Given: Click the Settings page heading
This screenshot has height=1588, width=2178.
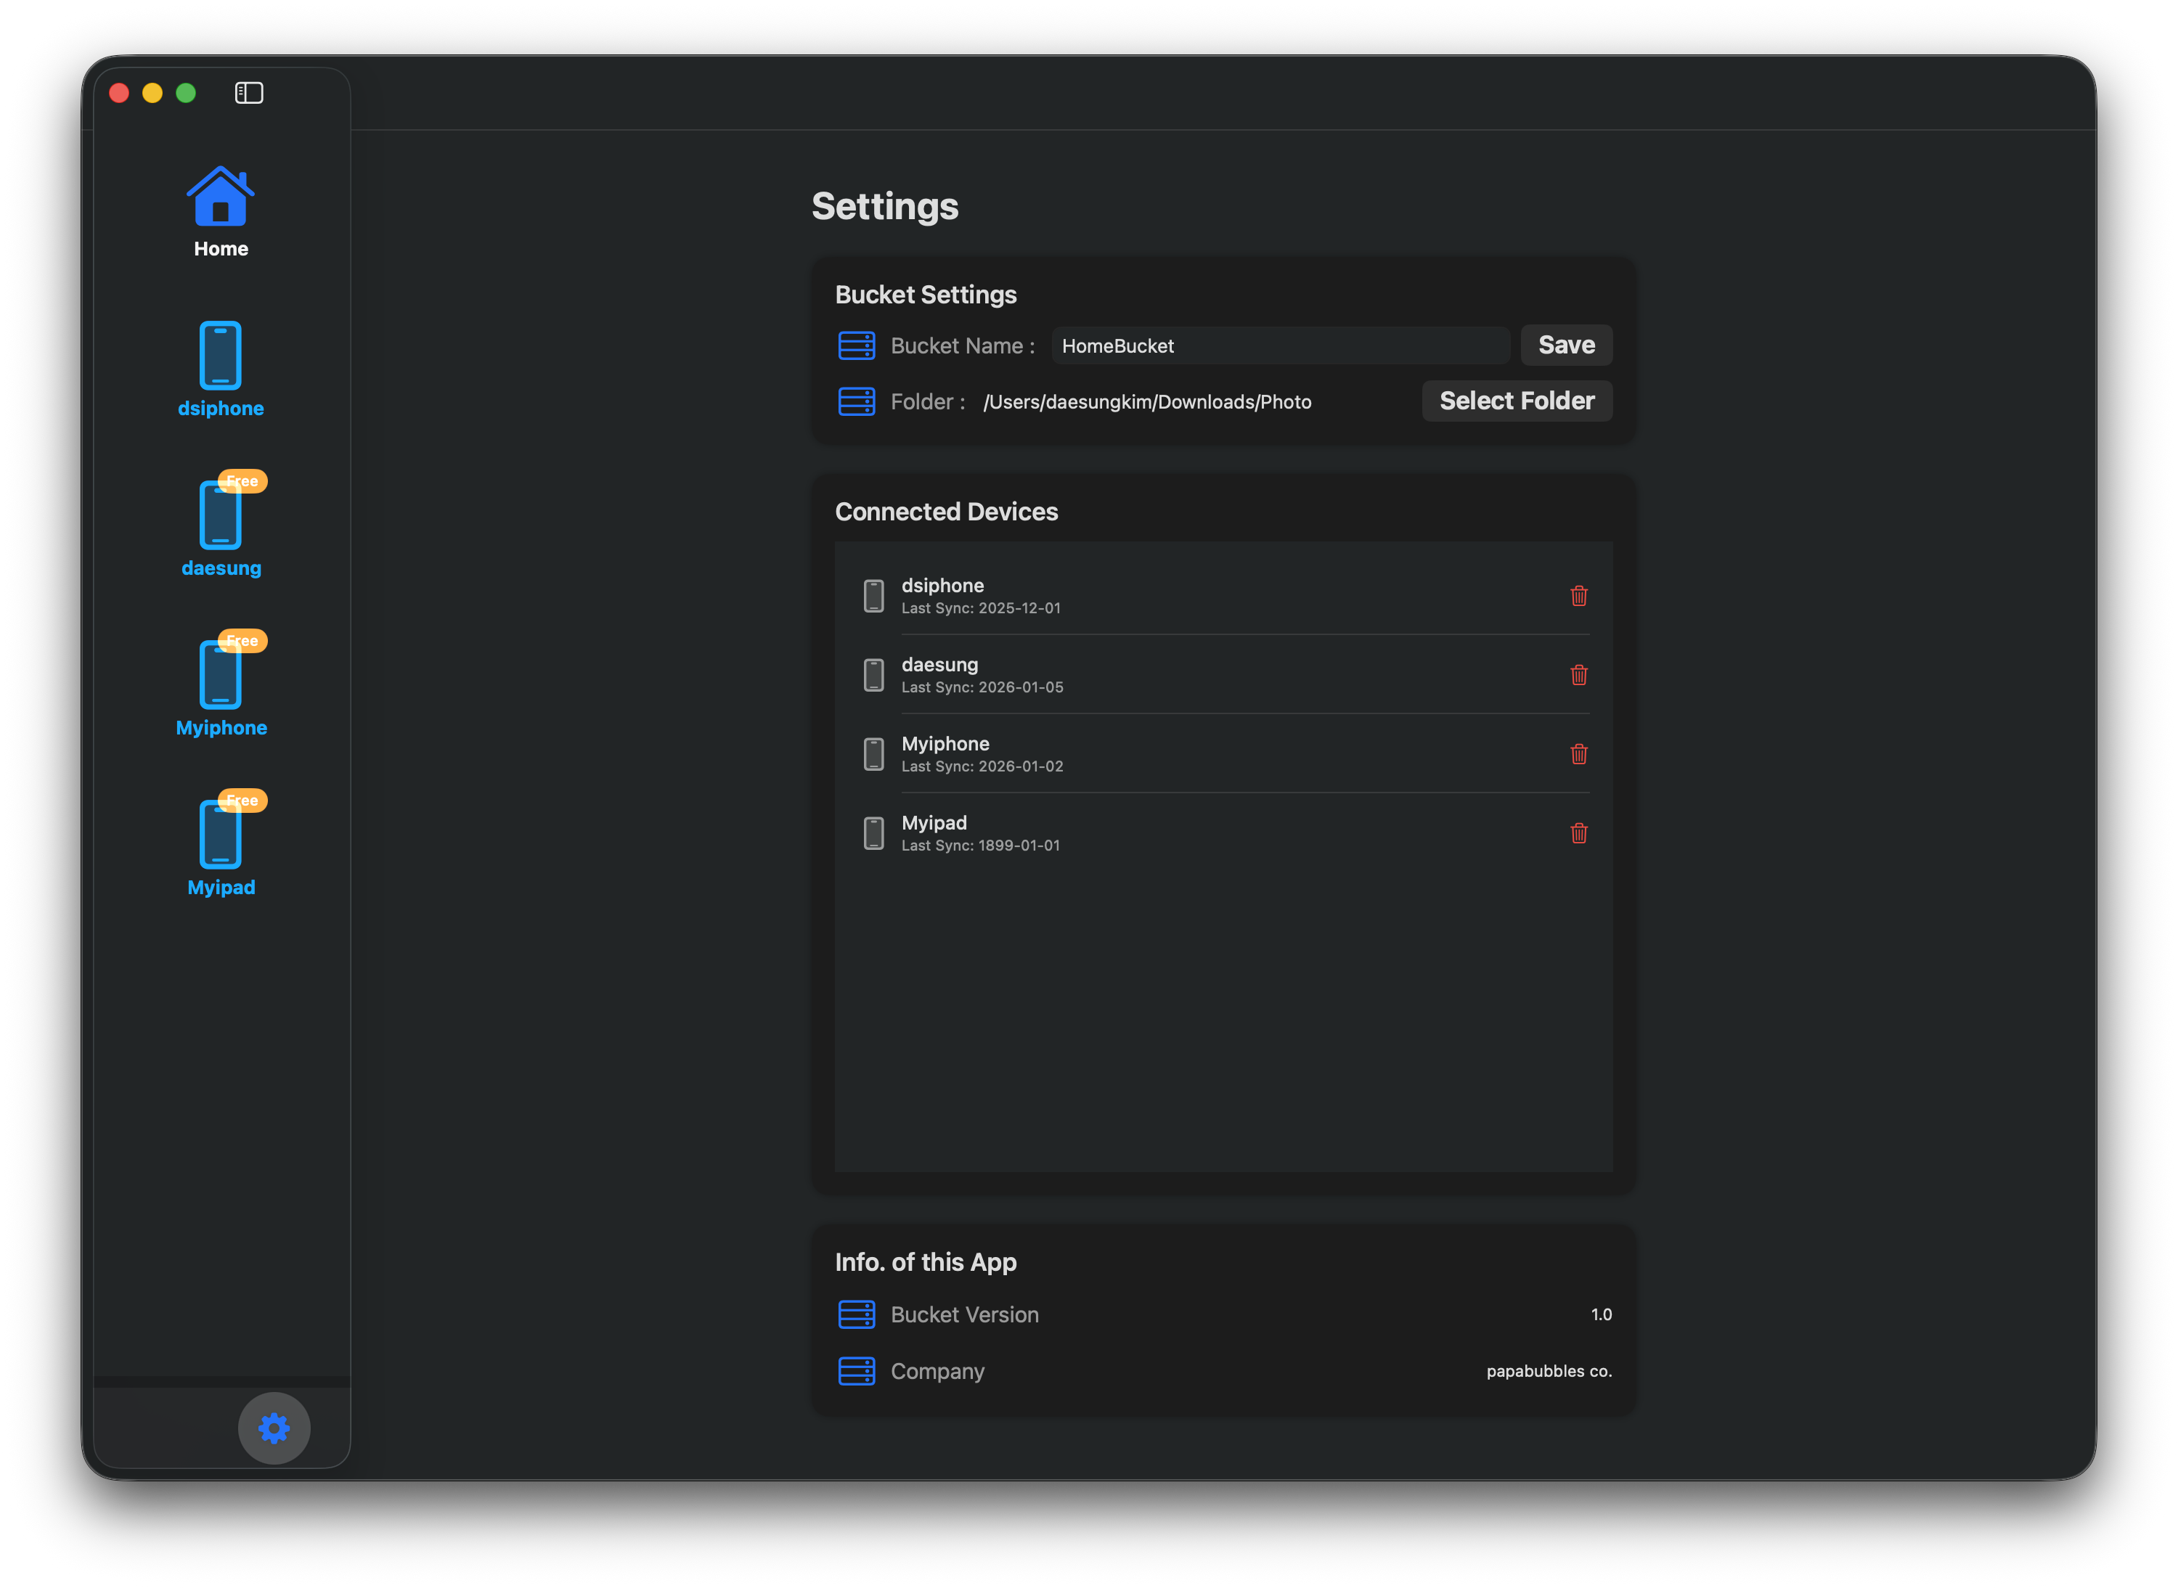Looking at the screenshot, I should 885,205.
